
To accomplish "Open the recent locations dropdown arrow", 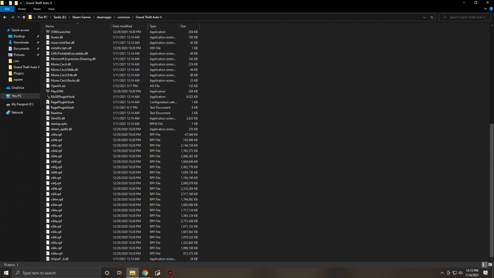I will coord(19,17).
